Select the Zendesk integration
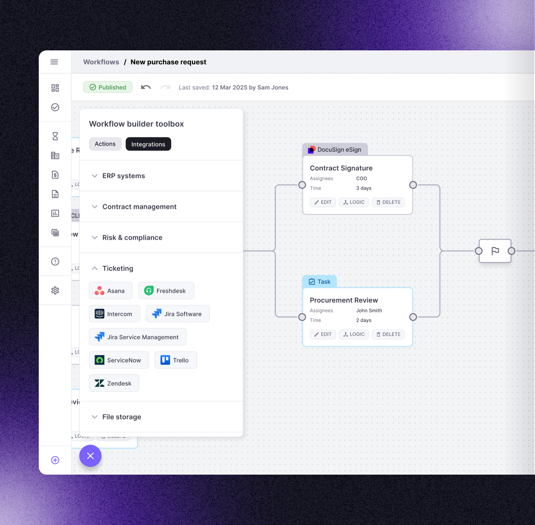 tap(114, 384)
